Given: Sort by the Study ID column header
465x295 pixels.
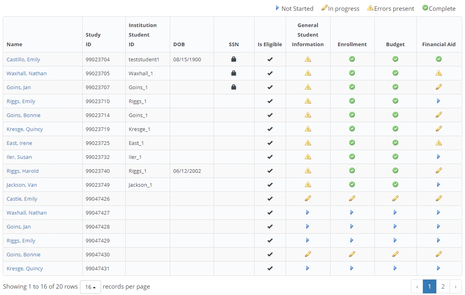Looking at the screenshot, I should tap(93, 39).
